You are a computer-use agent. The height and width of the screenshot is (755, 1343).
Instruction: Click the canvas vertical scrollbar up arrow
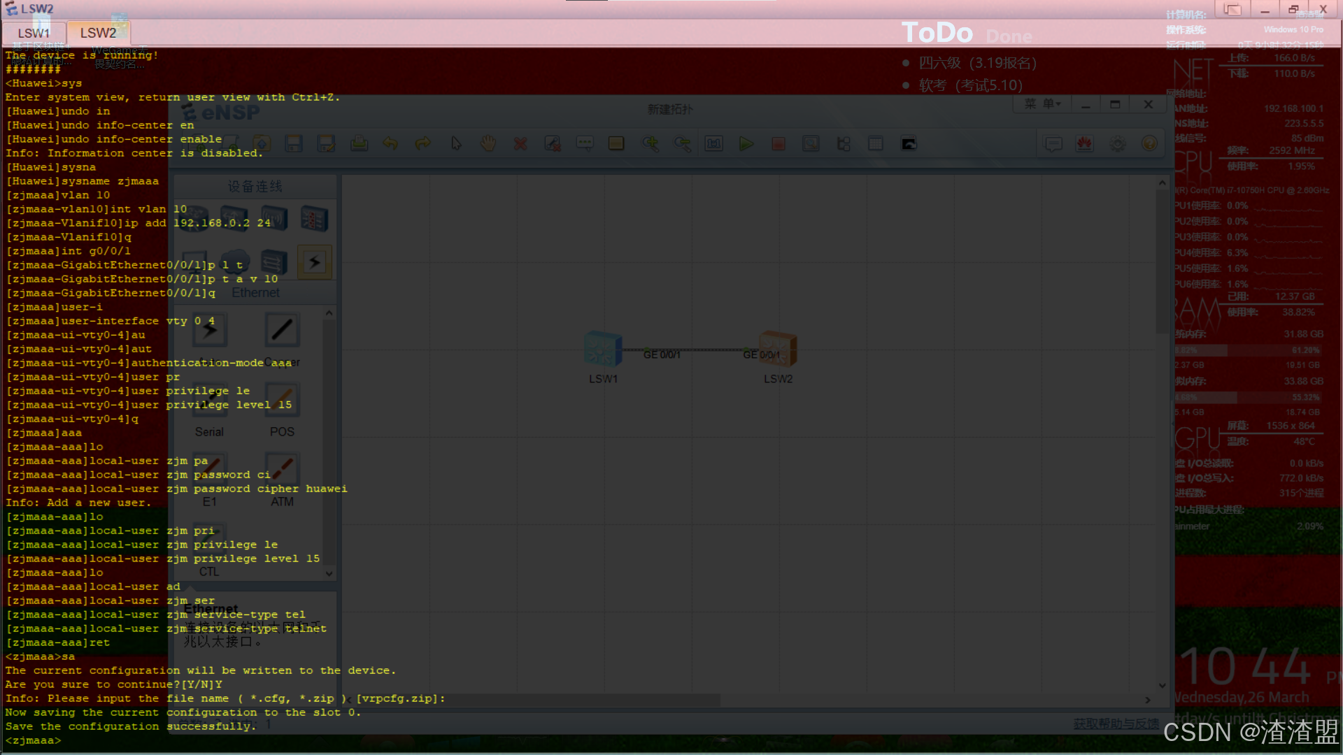tap(1162, 183)
